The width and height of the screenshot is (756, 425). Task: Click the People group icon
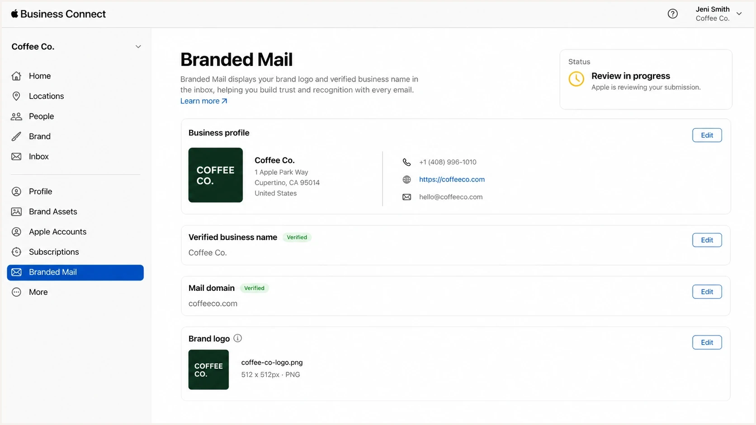16,117
